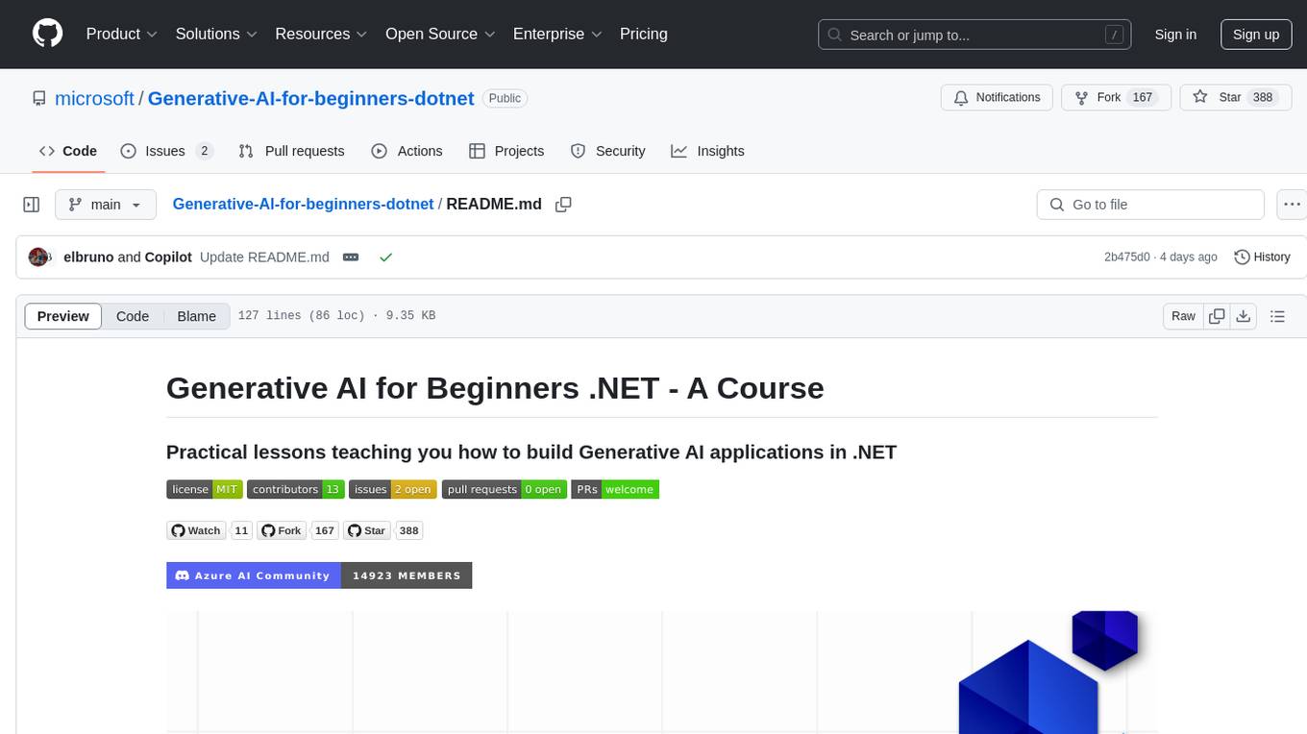Image resolution: width=1307 pixels, height=734 pixels.
Task: Expand the commit message details ellipsis
Action: click(351, 257)
